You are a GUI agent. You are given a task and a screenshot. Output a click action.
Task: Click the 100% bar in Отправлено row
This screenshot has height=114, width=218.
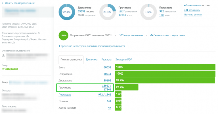[165, 74]
